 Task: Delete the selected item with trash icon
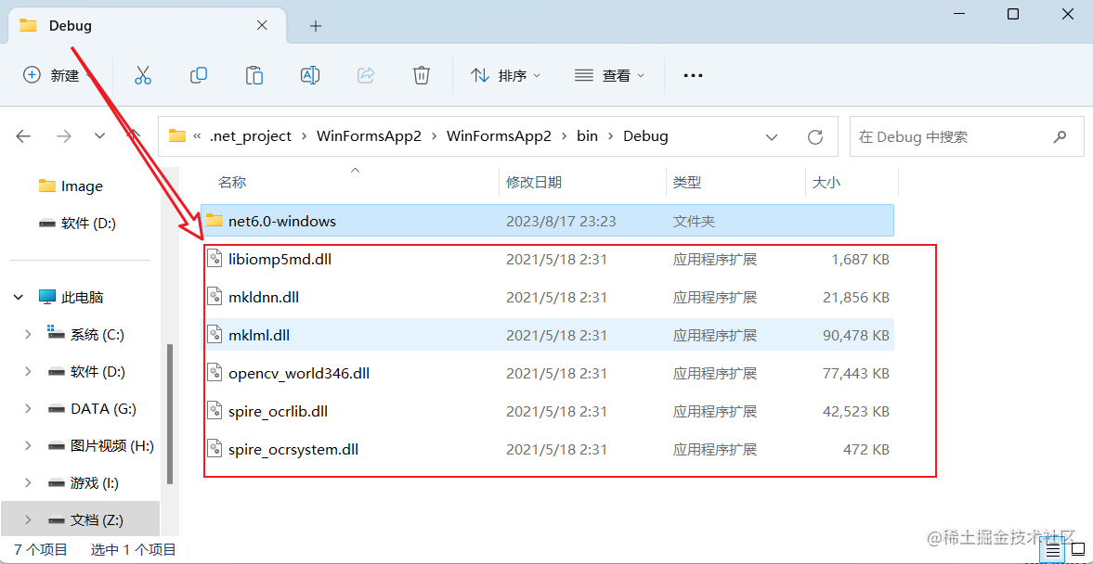[x=421, y=75]
